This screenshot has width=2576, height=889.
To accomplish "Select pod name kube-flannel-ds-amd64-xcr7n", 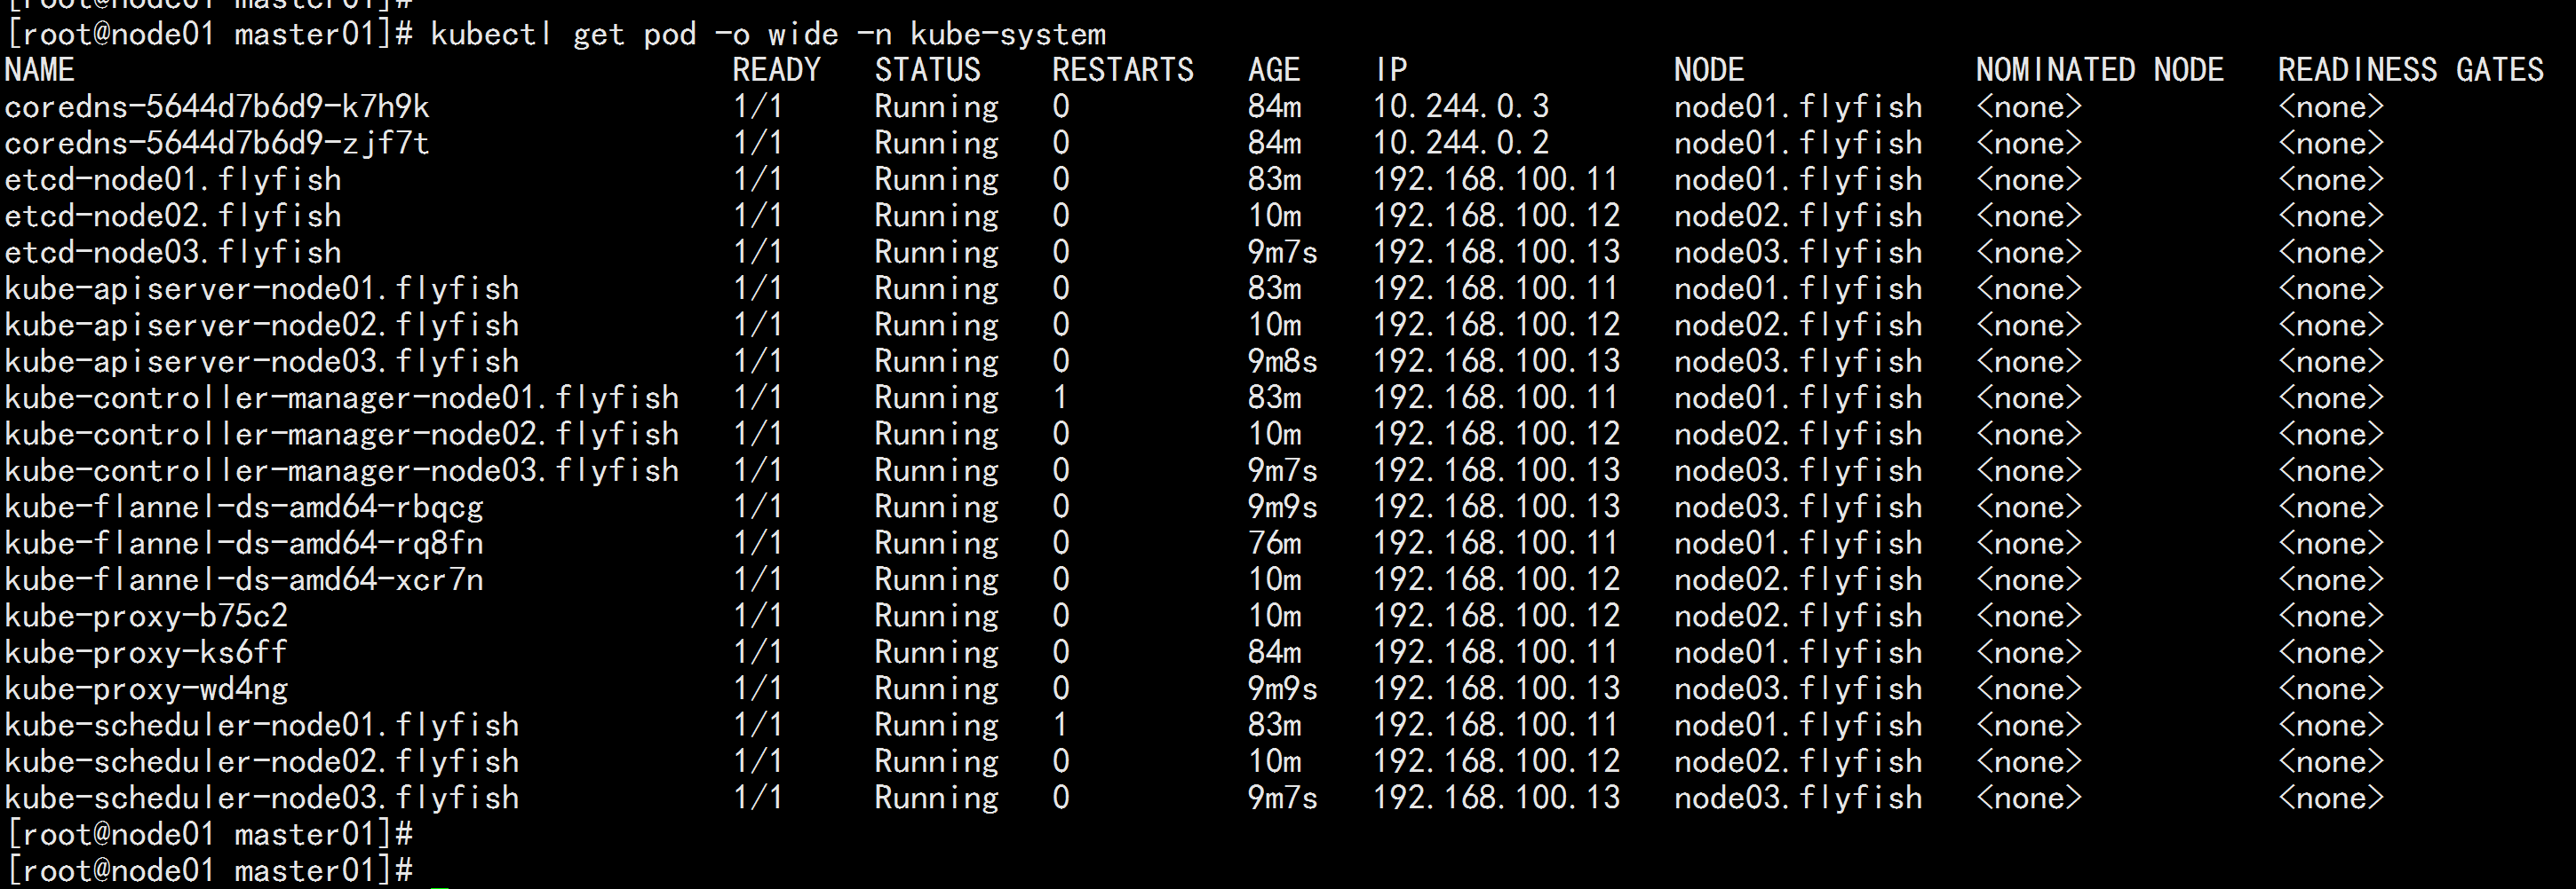I will tap(244, 579).
